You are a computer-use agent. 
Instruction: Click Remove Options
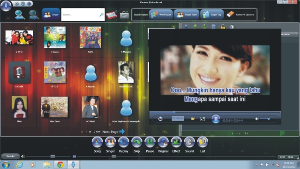click(x=240, y=15)
